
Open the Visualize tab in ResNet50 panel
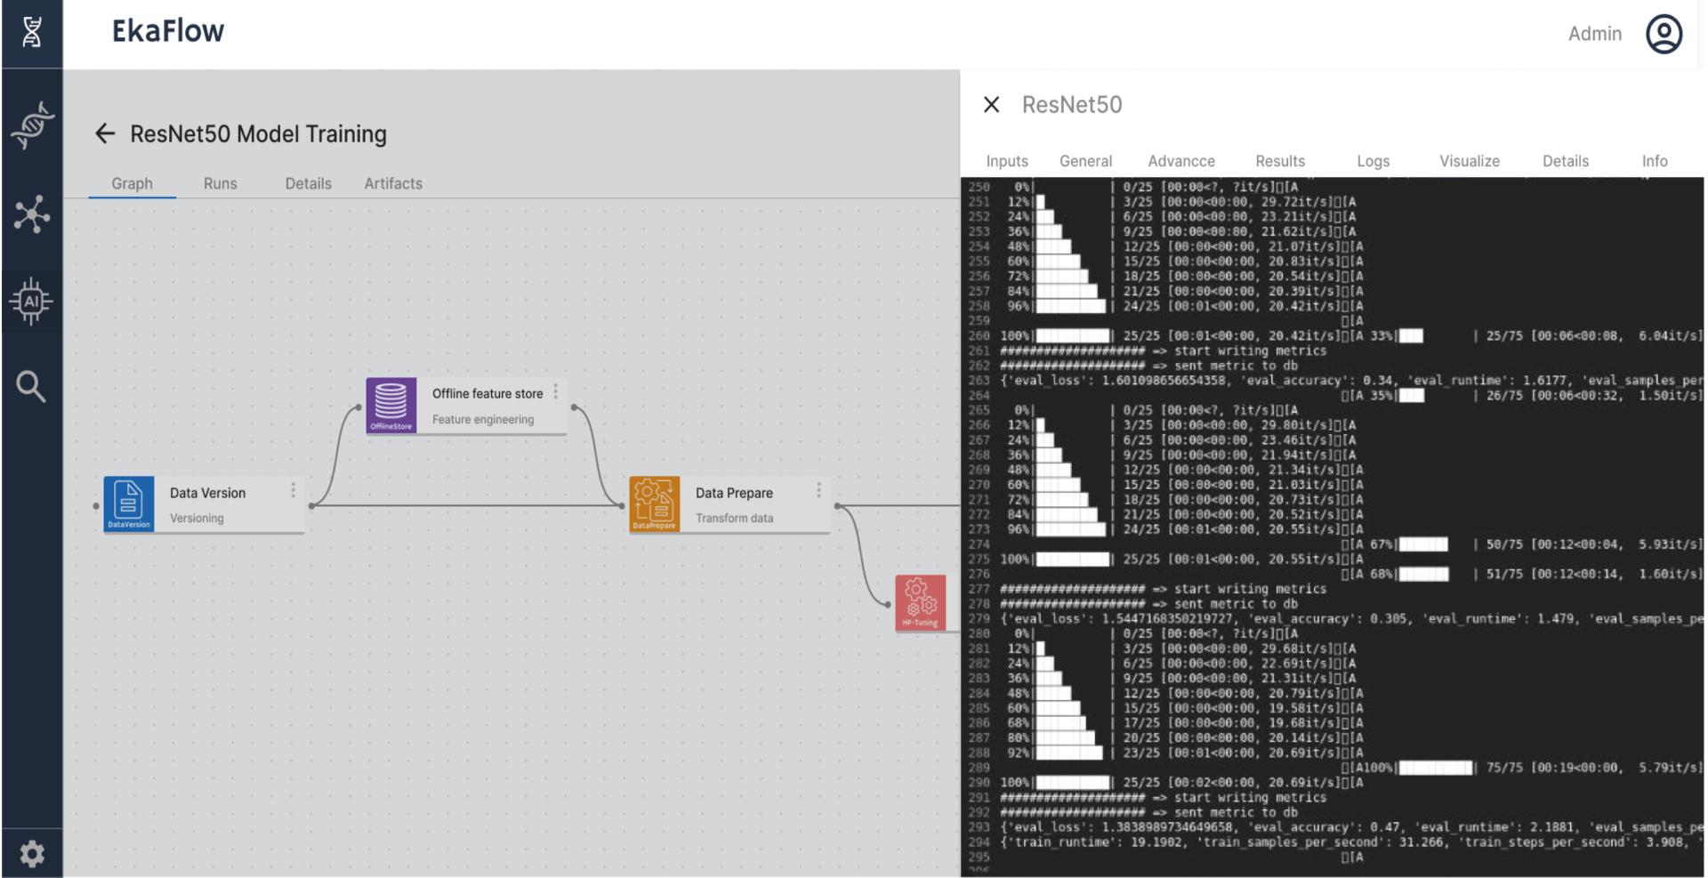click(x=1469, y=161)
